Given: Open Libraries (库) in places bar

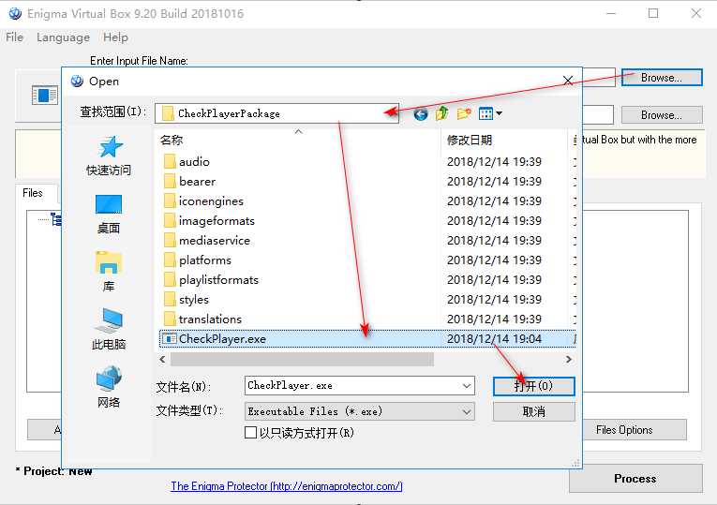Looking at the screenshot, I should click(109, 272).
